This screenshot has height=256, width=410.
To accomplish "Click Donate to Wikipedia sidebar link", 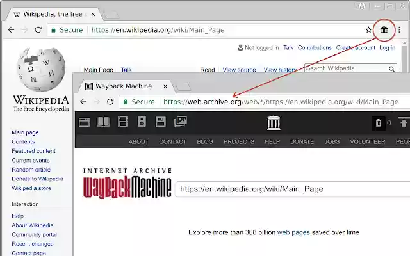I will (37, 179).
